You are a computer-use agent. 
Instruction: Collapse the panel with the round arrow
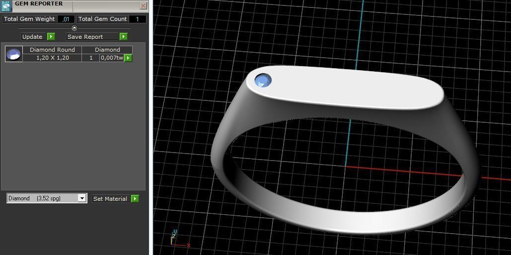coord(74,28)
